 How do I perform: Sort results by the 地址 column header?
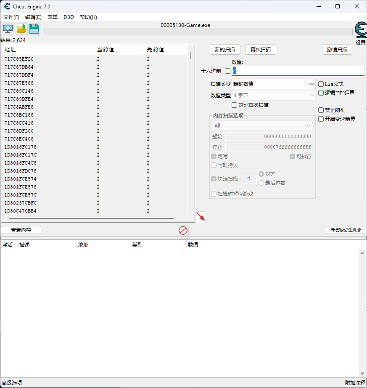tap(48, 50)
